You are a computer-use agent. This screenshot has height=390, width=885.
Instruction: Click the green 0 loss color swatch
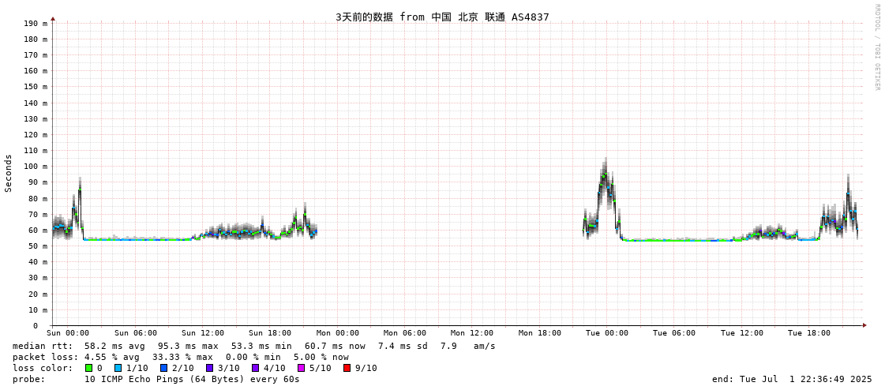click(88, 368)
